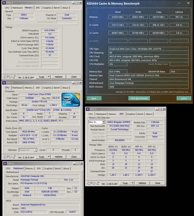The height and width of the screenshot is (216, 194).
Task: Click the BIOS Date 03/11/2010 value
Action: click(x=34, y=212)
